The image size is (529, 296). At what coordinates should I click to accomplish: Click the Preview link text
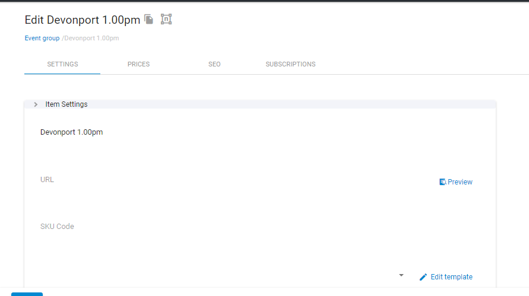click(460, 182)
